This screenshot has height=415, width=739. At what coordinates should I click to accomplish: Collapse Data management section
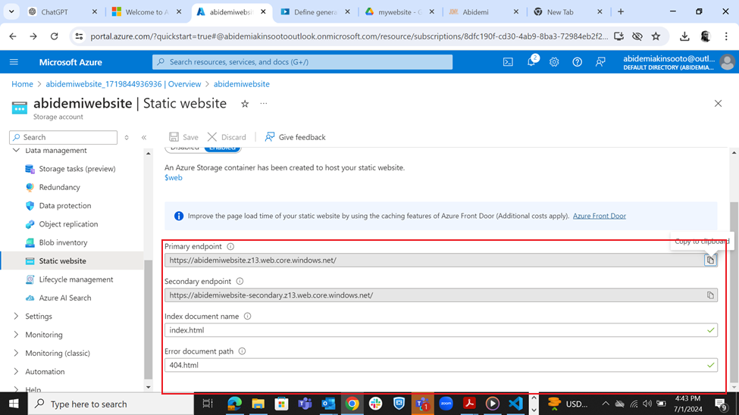pyautogui.click(x=16, y=151)
